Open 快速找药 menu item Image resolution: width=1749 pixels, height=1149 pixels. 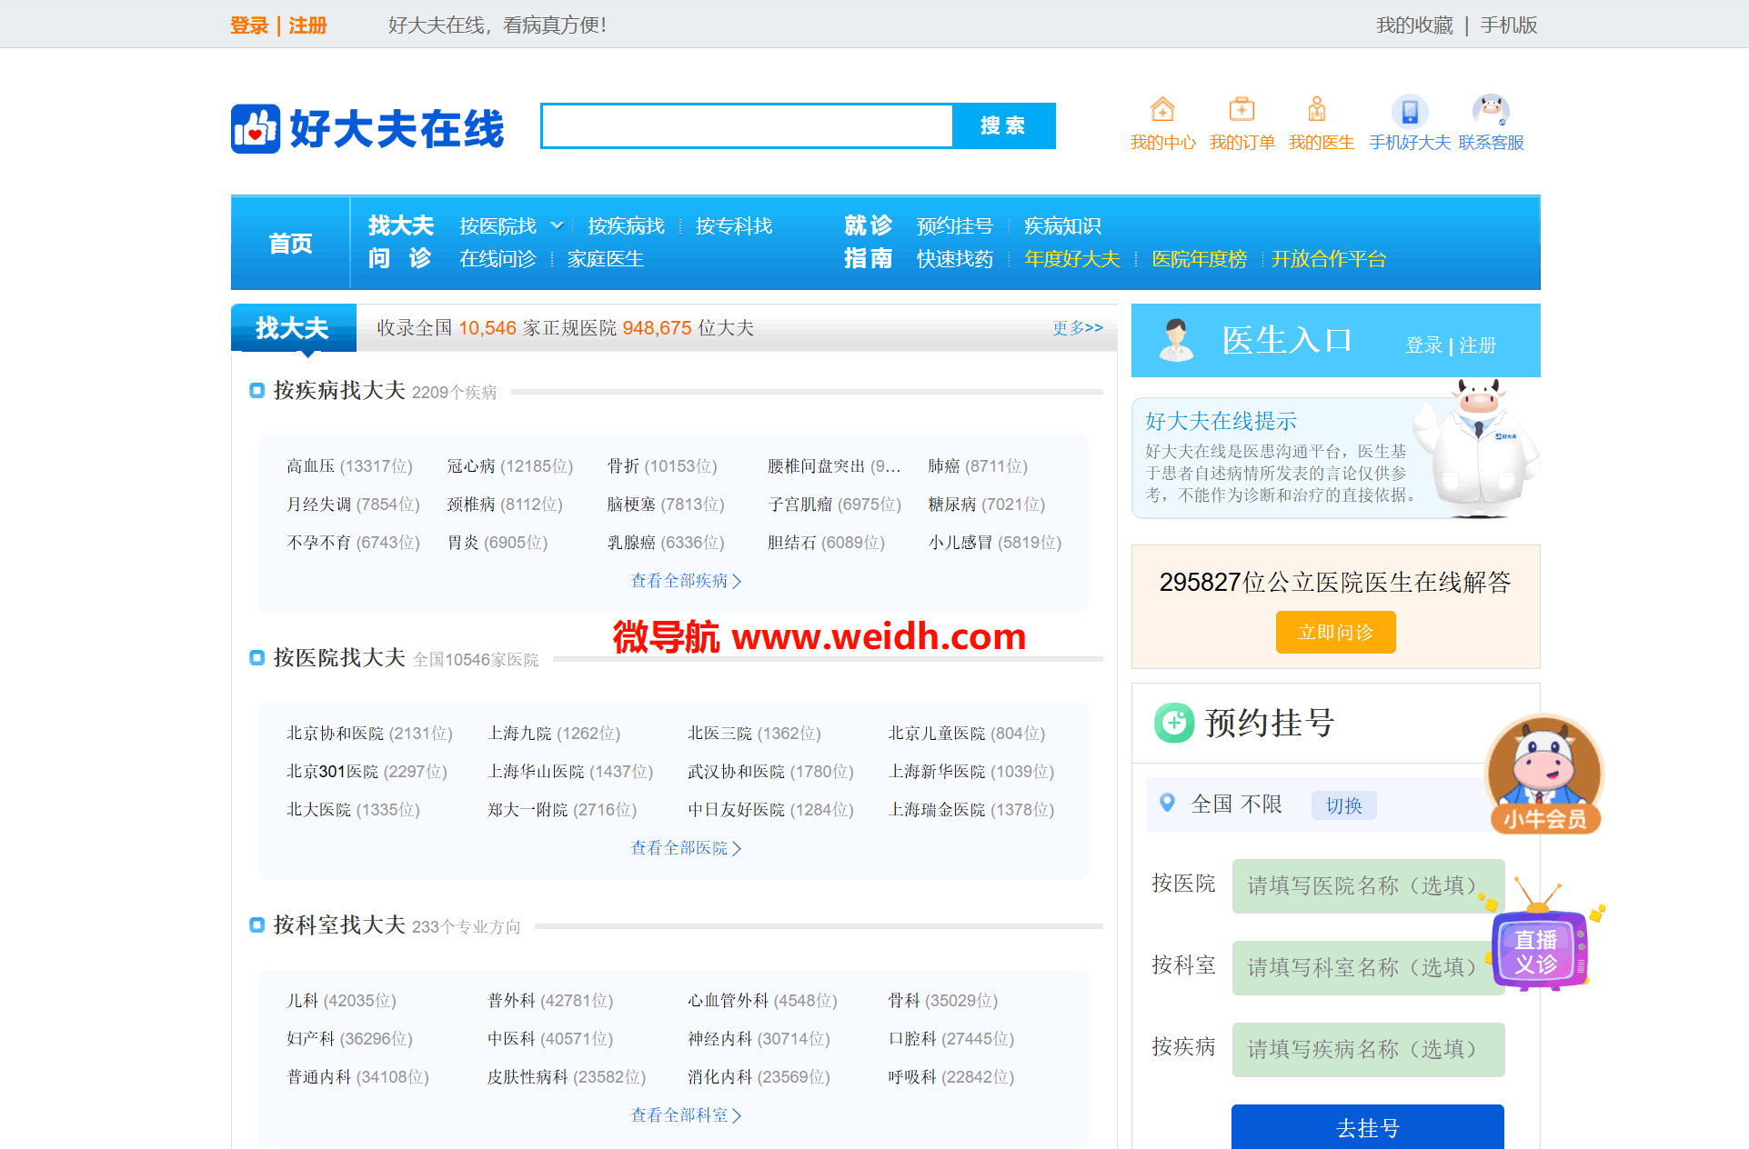(954, 258)
